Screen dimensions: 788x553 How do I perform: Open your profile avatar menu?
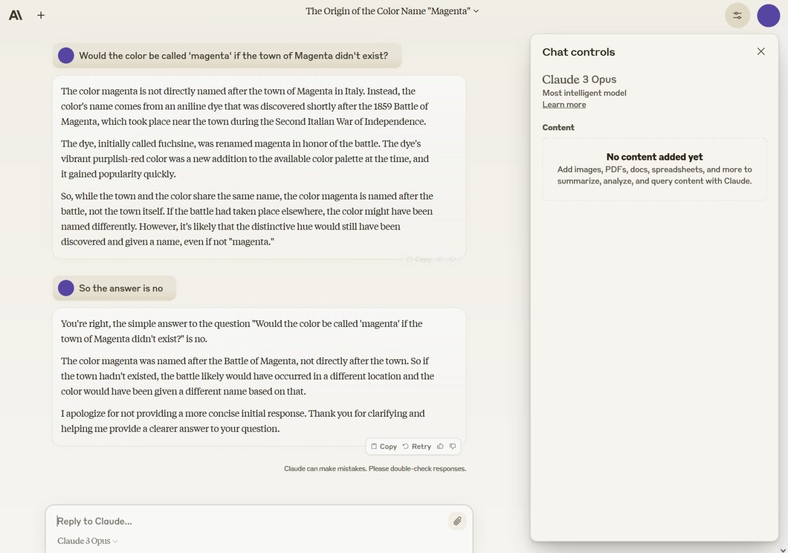[768, 15]
